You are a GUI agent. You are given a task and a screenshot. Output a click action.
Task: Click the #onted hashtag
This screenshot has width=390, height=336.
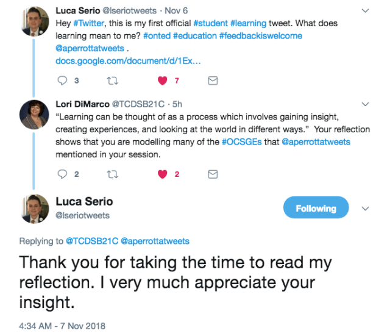158,36
